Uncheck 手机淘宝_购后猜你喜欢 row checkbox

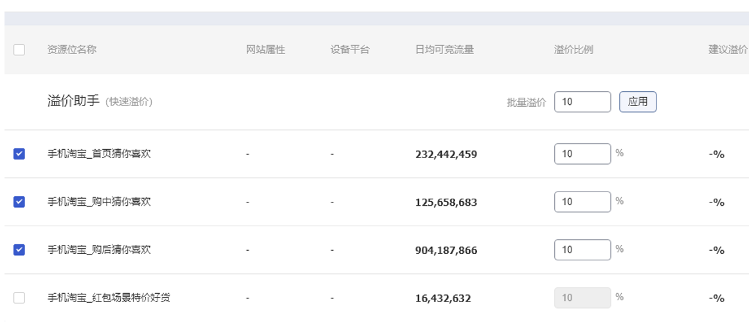click(19, 249)
